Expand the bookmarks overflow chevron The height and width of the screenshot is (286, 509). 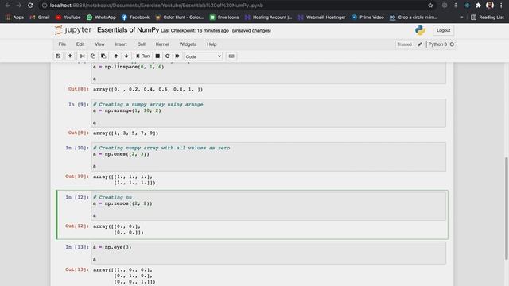461,17
